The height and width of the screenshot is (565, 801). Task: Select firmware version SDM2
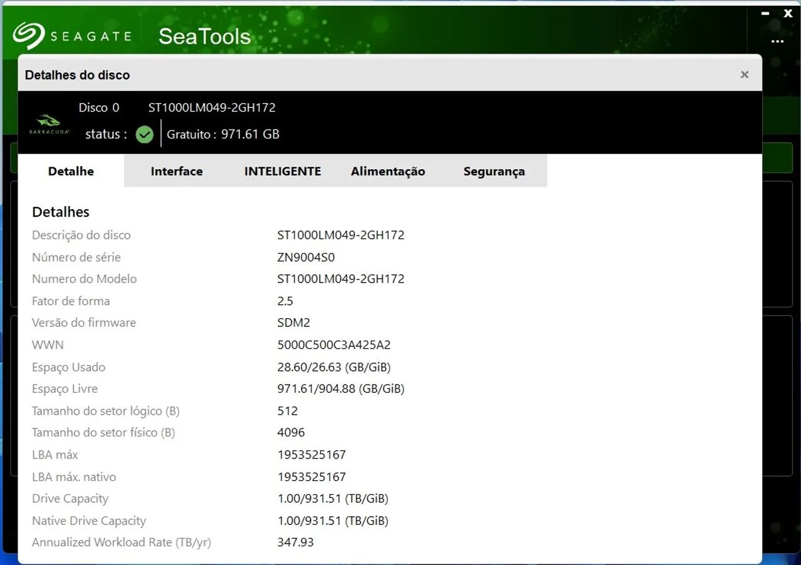tap(293, 323)
